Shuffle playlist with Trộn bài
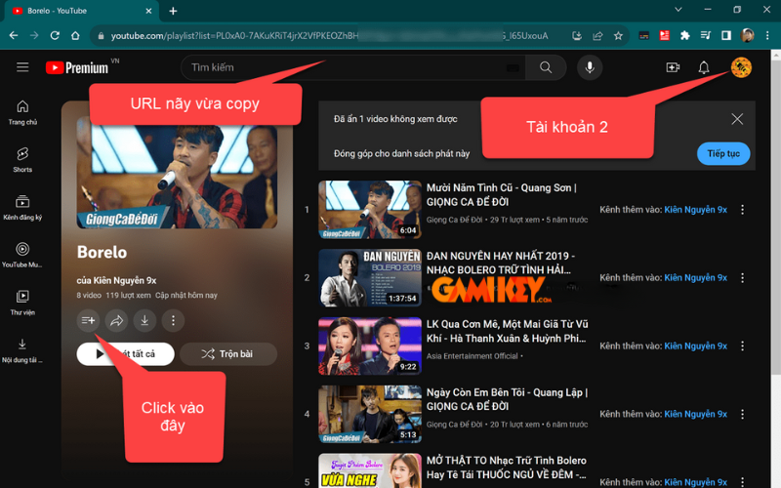This screenshot has width=781, height=488. (228, 354)
